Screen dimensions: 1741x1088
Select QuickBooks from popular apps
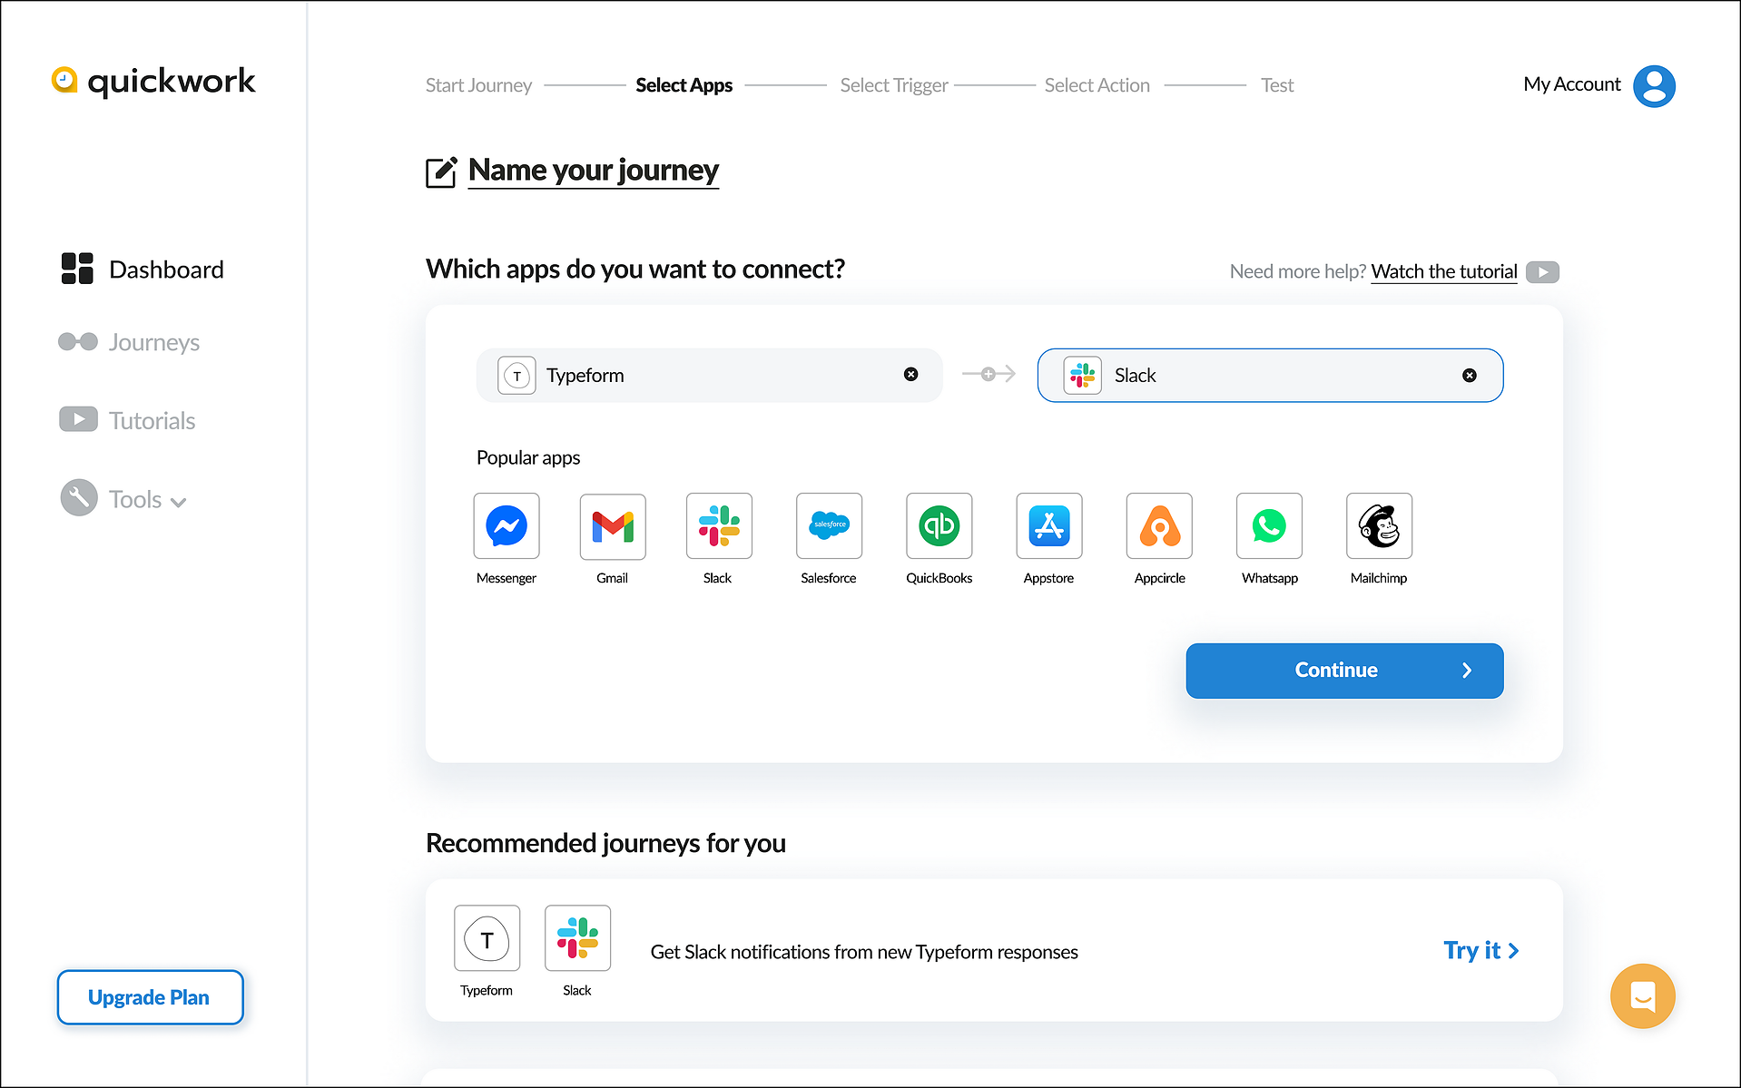coord(939,525)
